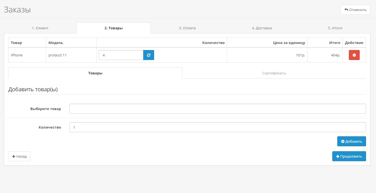The image size is (376, 193).
Task: Proceed with the Продолжить button
Action: (x=349, y=156)
